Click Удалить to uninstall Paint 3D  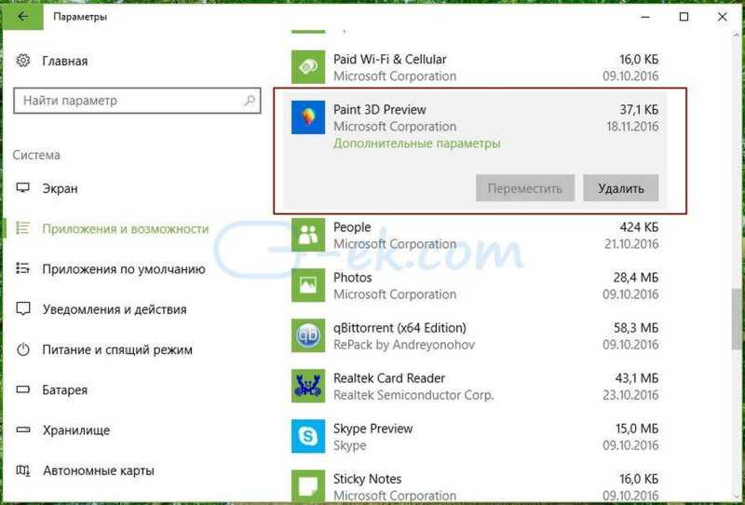[x=620, y=188]
